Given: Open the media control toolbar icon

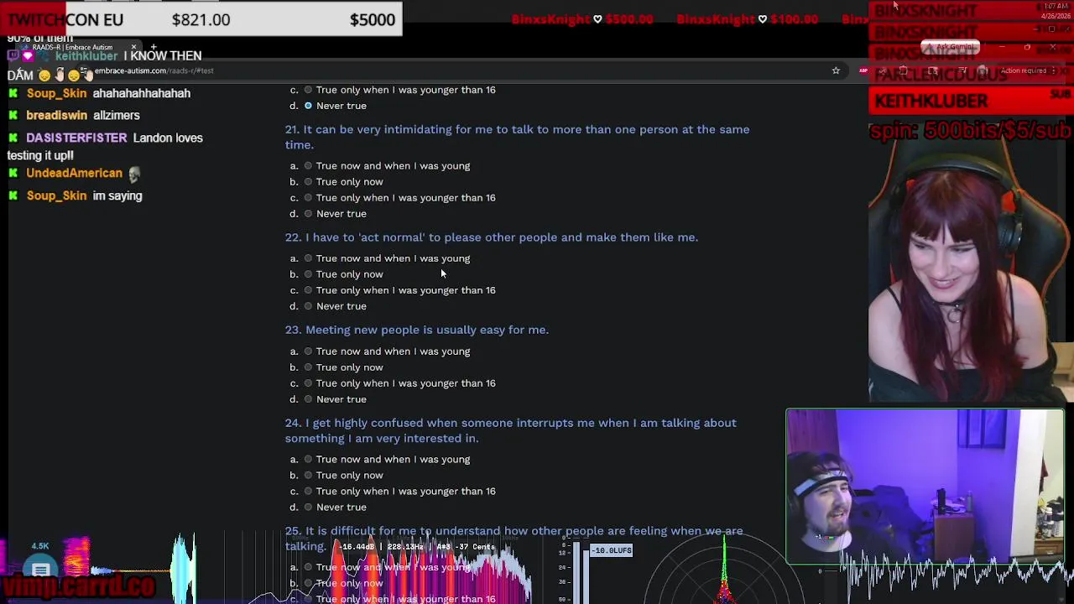Looking at the screenshot, I should (x=962, y=70).
